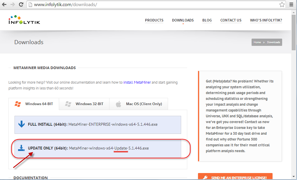Click the orange Windows flag icon

[x=18, y=104]
